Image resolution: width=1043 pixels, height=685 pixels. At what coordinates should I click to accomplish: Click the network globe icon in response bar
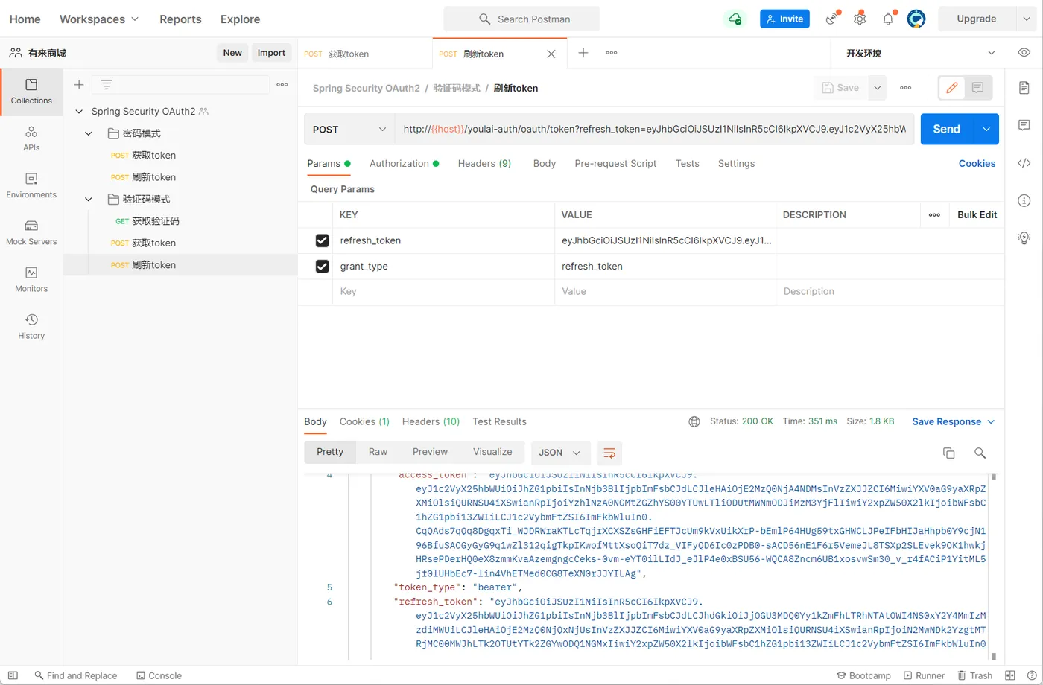click(694, 421)
